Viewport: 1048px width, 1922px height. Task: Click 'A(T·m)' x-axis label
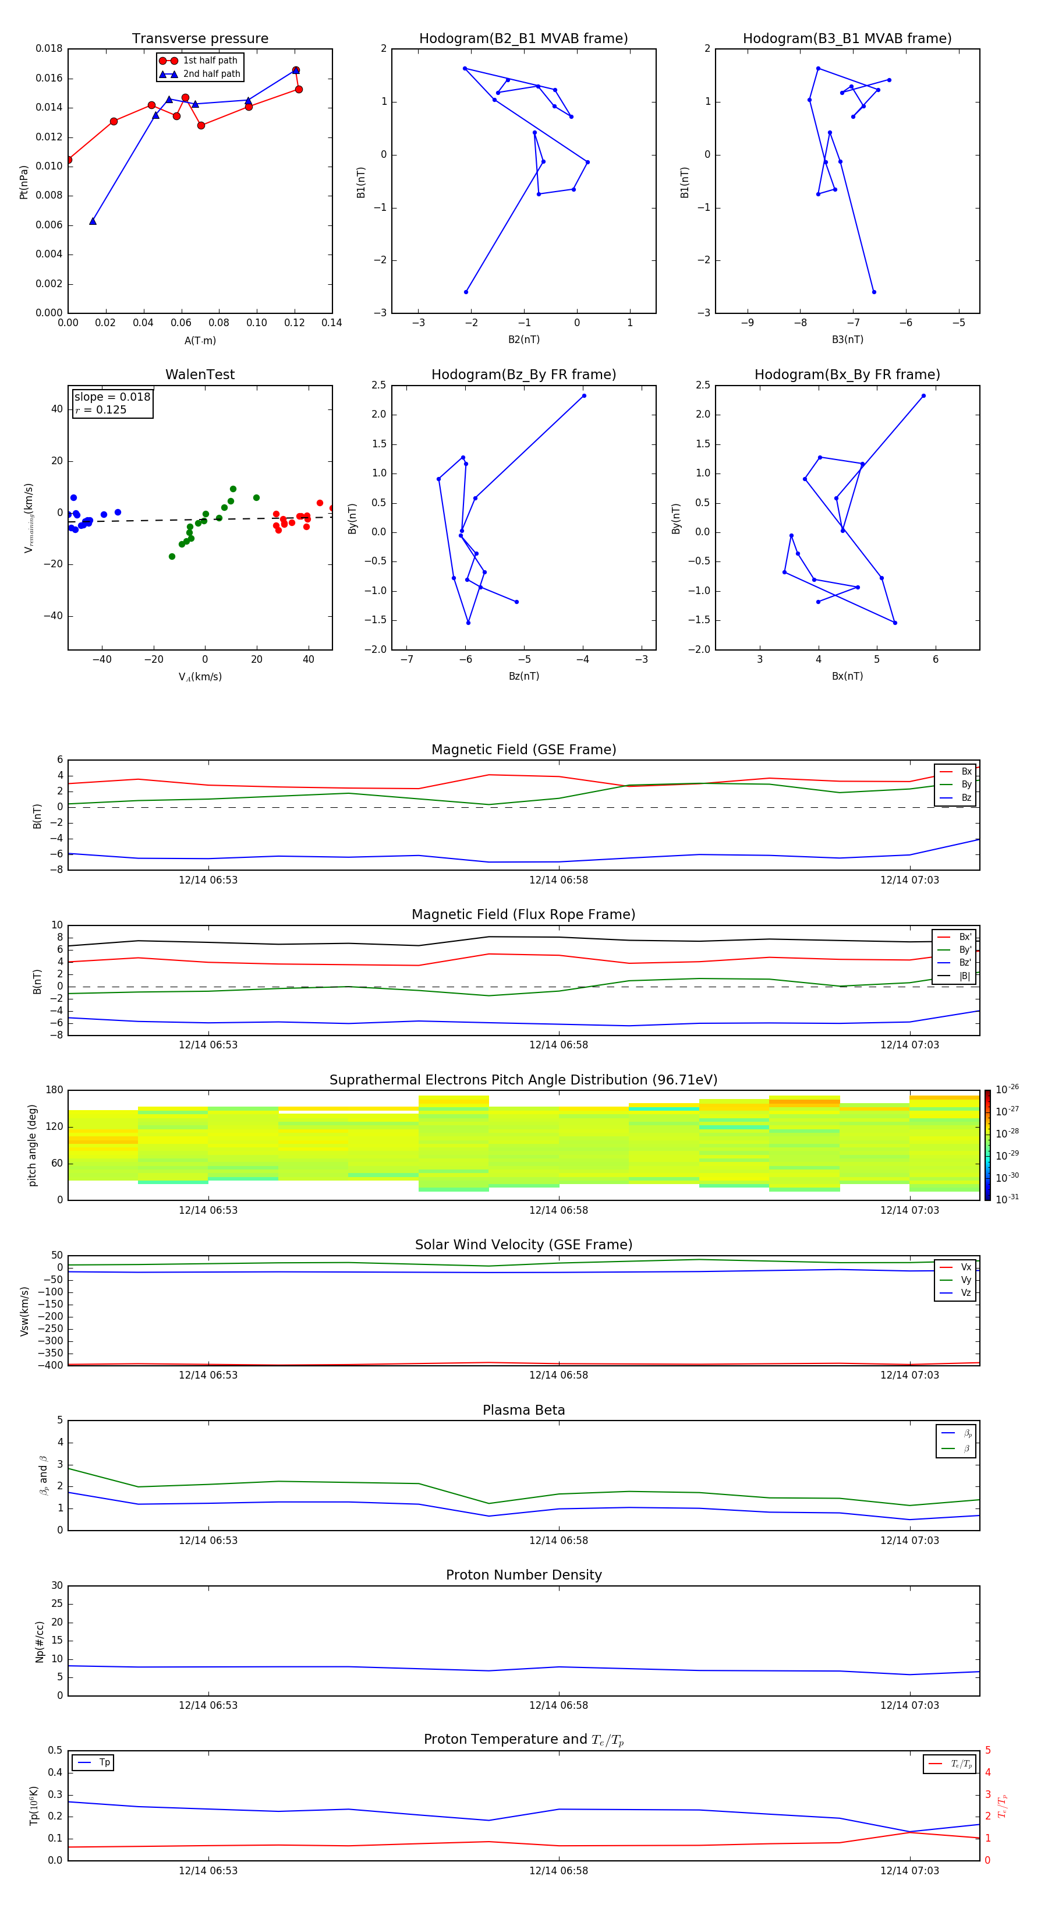200,341
